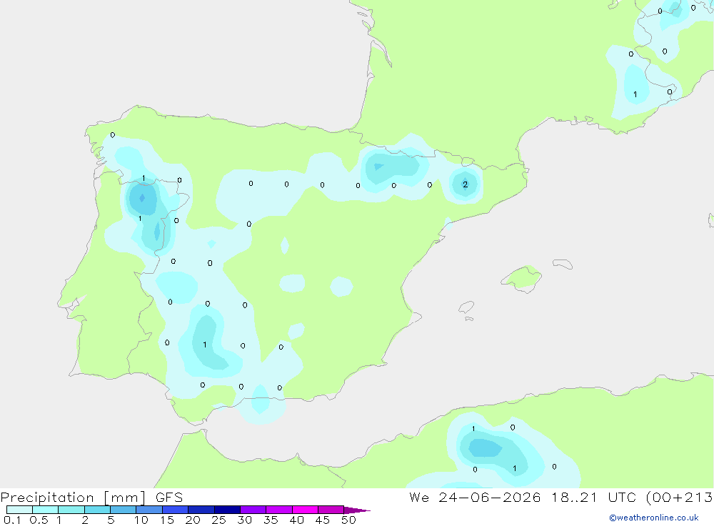Click the '(00+213' forecast offset text
This screenshot has width=714, height=524.
[x=680, y=498]
